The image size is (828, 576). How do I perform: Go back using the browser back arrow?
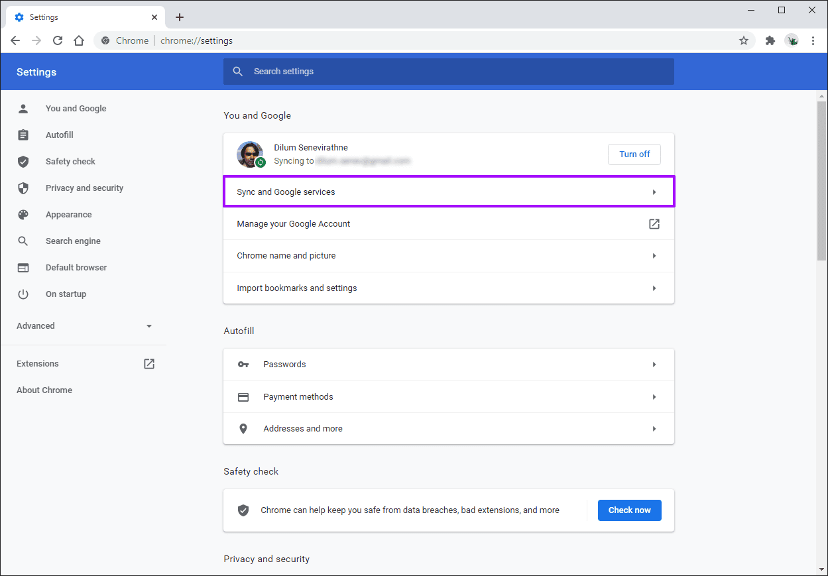click(x=15, y=40)
